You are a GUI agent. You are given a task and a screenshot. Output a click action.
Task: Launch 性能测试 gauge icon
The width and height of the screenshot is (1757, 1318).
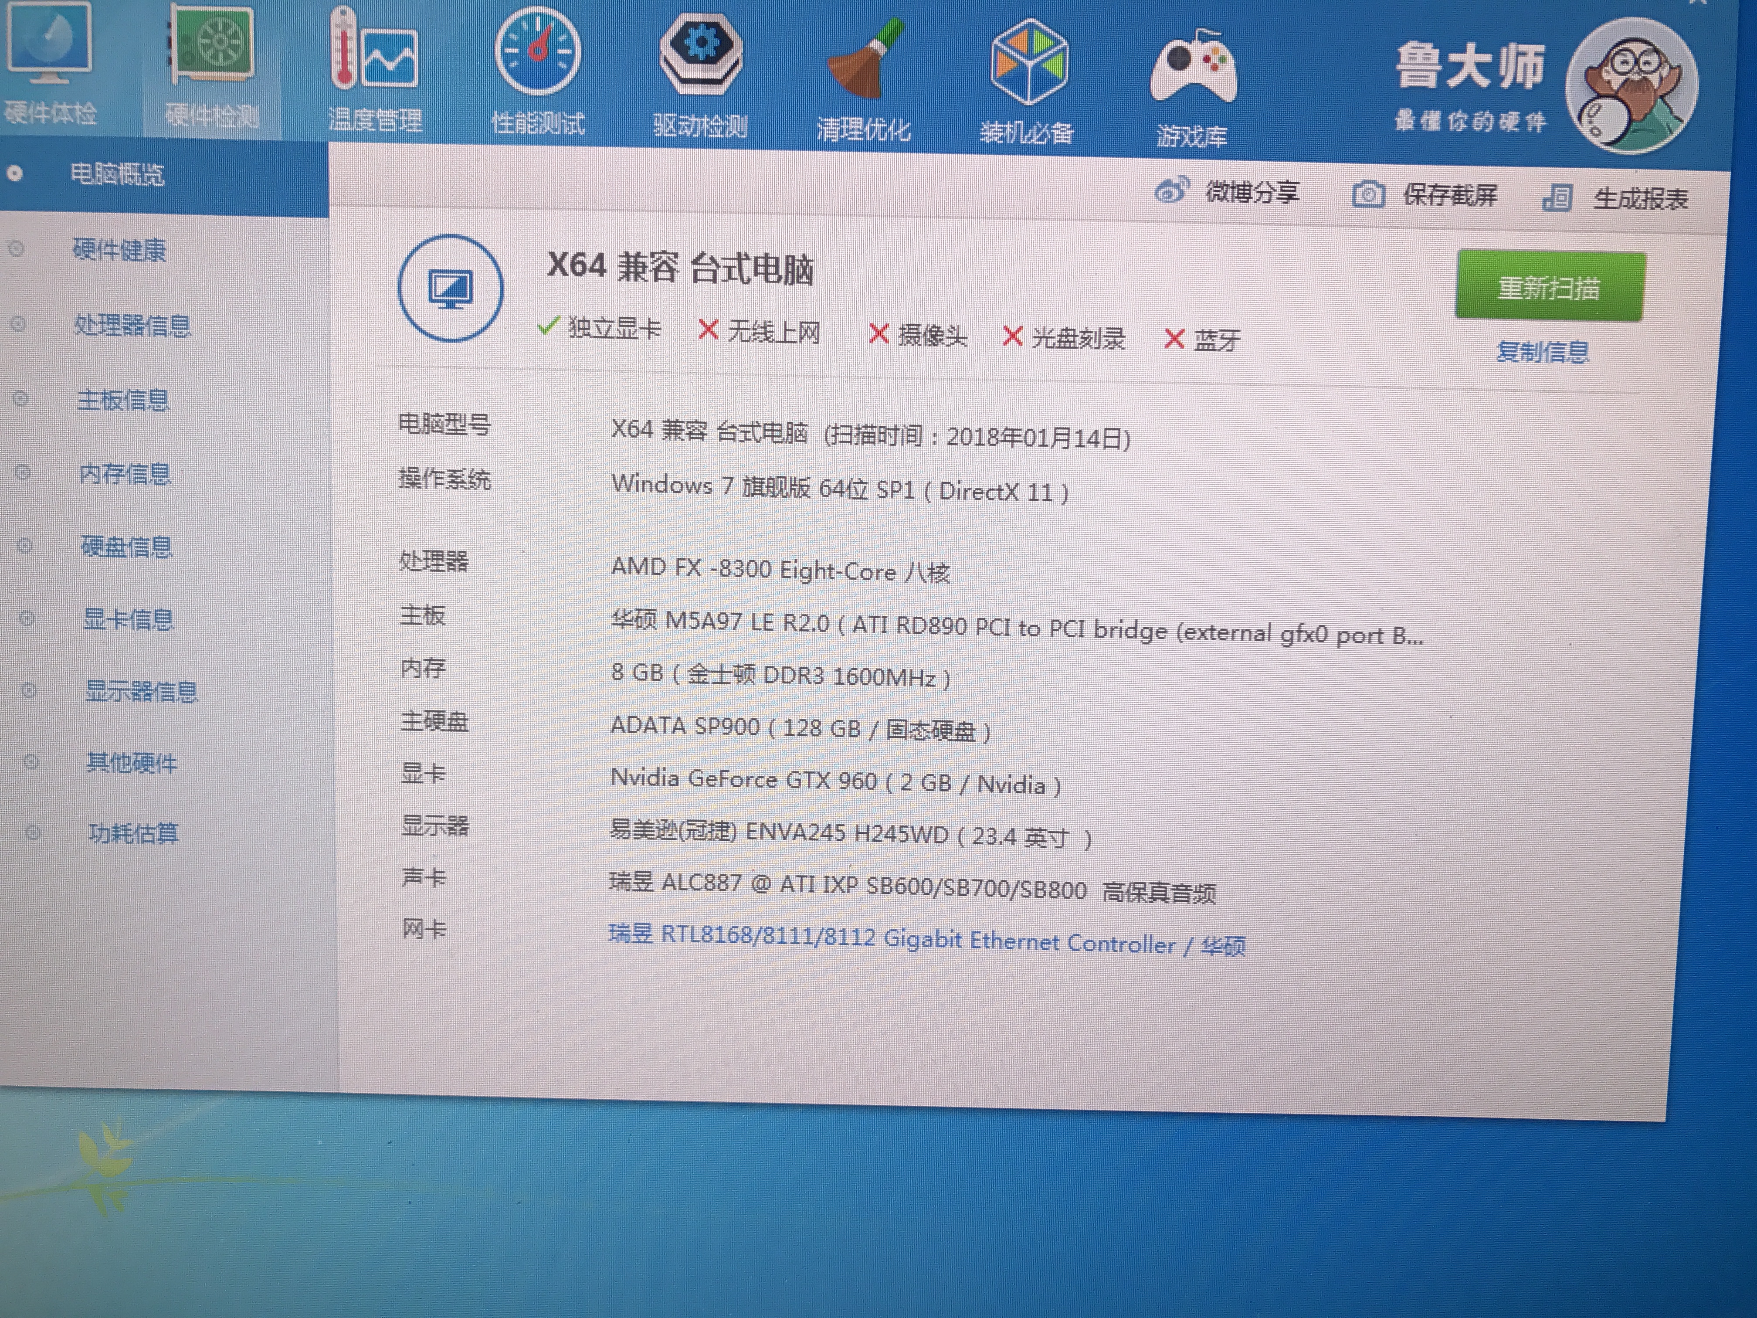(538, 51)
